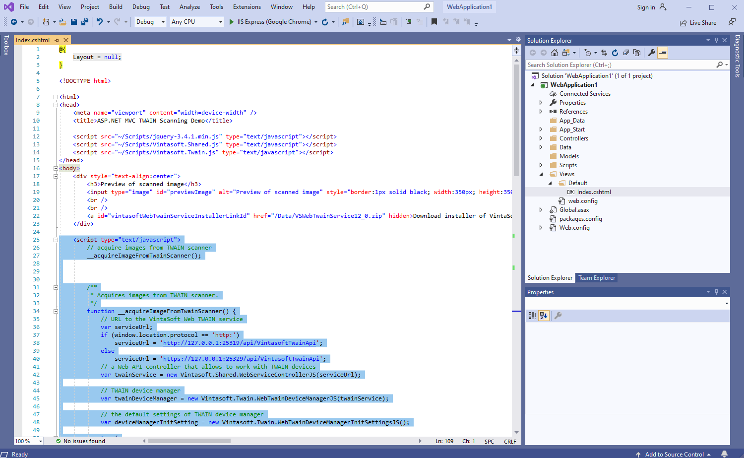Select packages.config in Solution Explorer
Screen dimensions: 744x458
pos(580,219)
